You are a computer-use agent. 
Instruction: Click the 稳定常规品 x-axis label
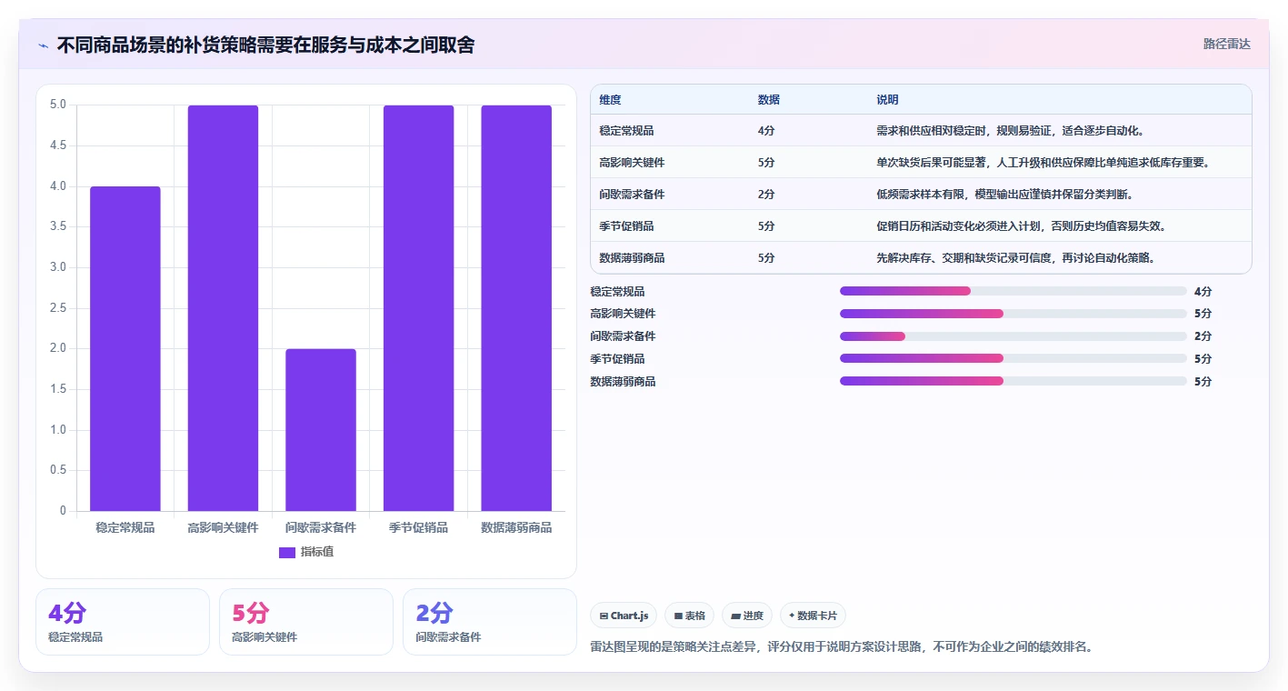[x=125, y=527]
